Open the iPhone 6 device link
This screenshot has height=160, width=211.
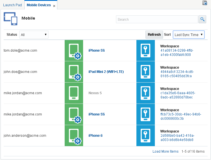96,136
